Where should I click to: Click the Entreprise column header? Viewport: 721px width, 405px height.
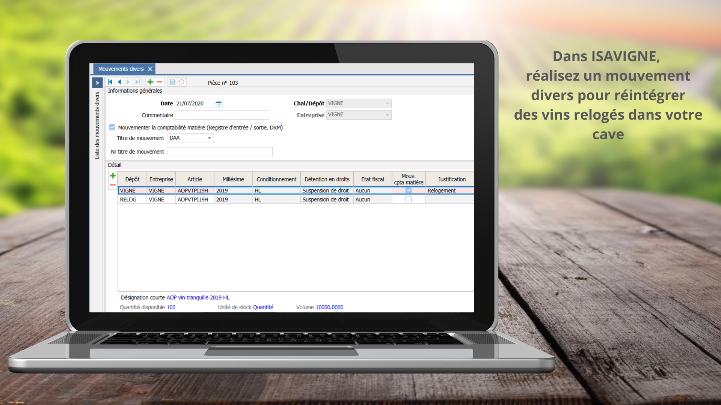pos(161,179)
